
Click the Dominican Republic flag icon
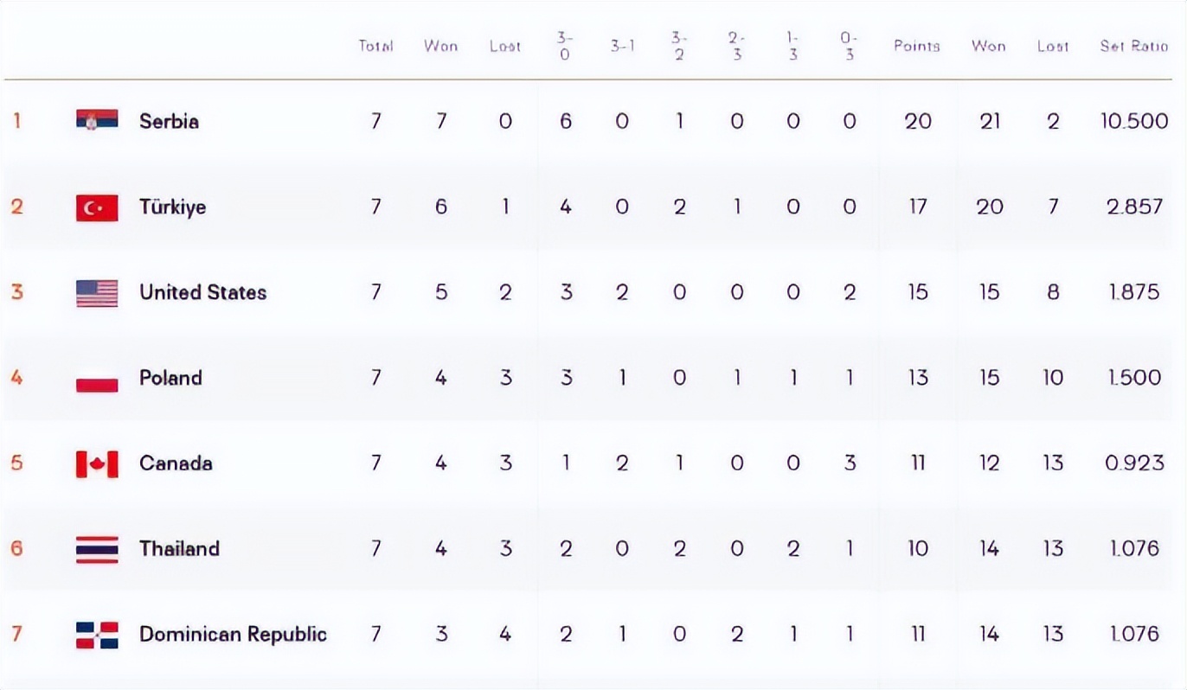(x=97, y=635)
